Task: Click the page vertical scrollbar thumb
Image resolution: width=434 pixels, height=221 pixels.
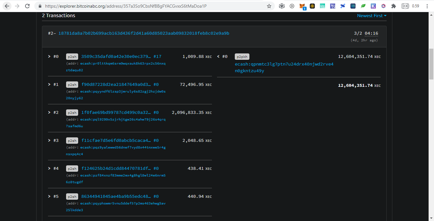Action: [x=431, y=64]
